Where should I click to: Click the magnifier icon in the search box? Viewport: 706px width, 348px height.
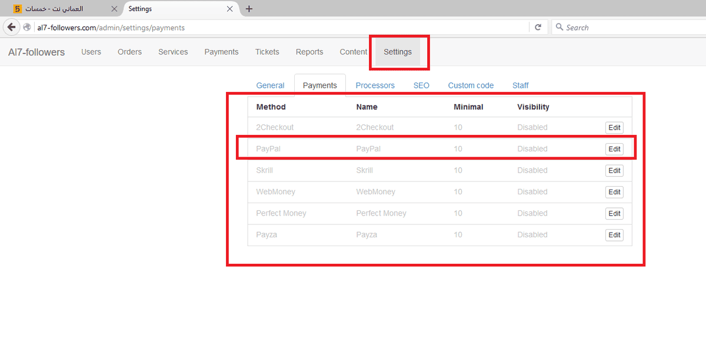click(x=559, y=27)
